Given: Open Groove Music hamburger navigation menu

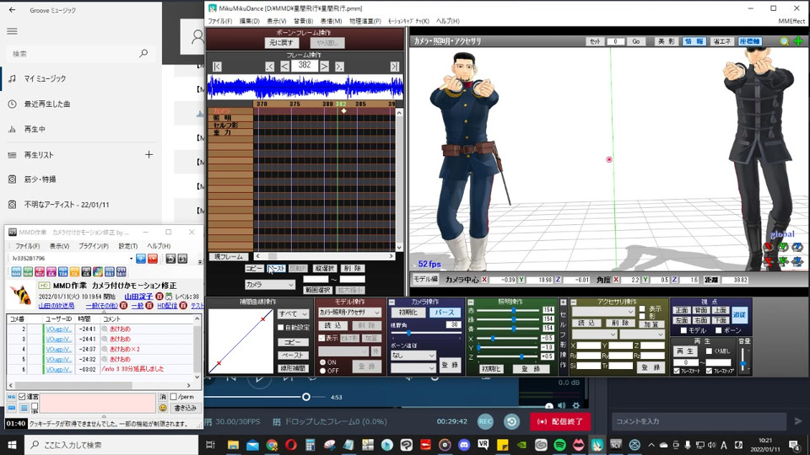Looking at the screenshot, I should (12, 31).
